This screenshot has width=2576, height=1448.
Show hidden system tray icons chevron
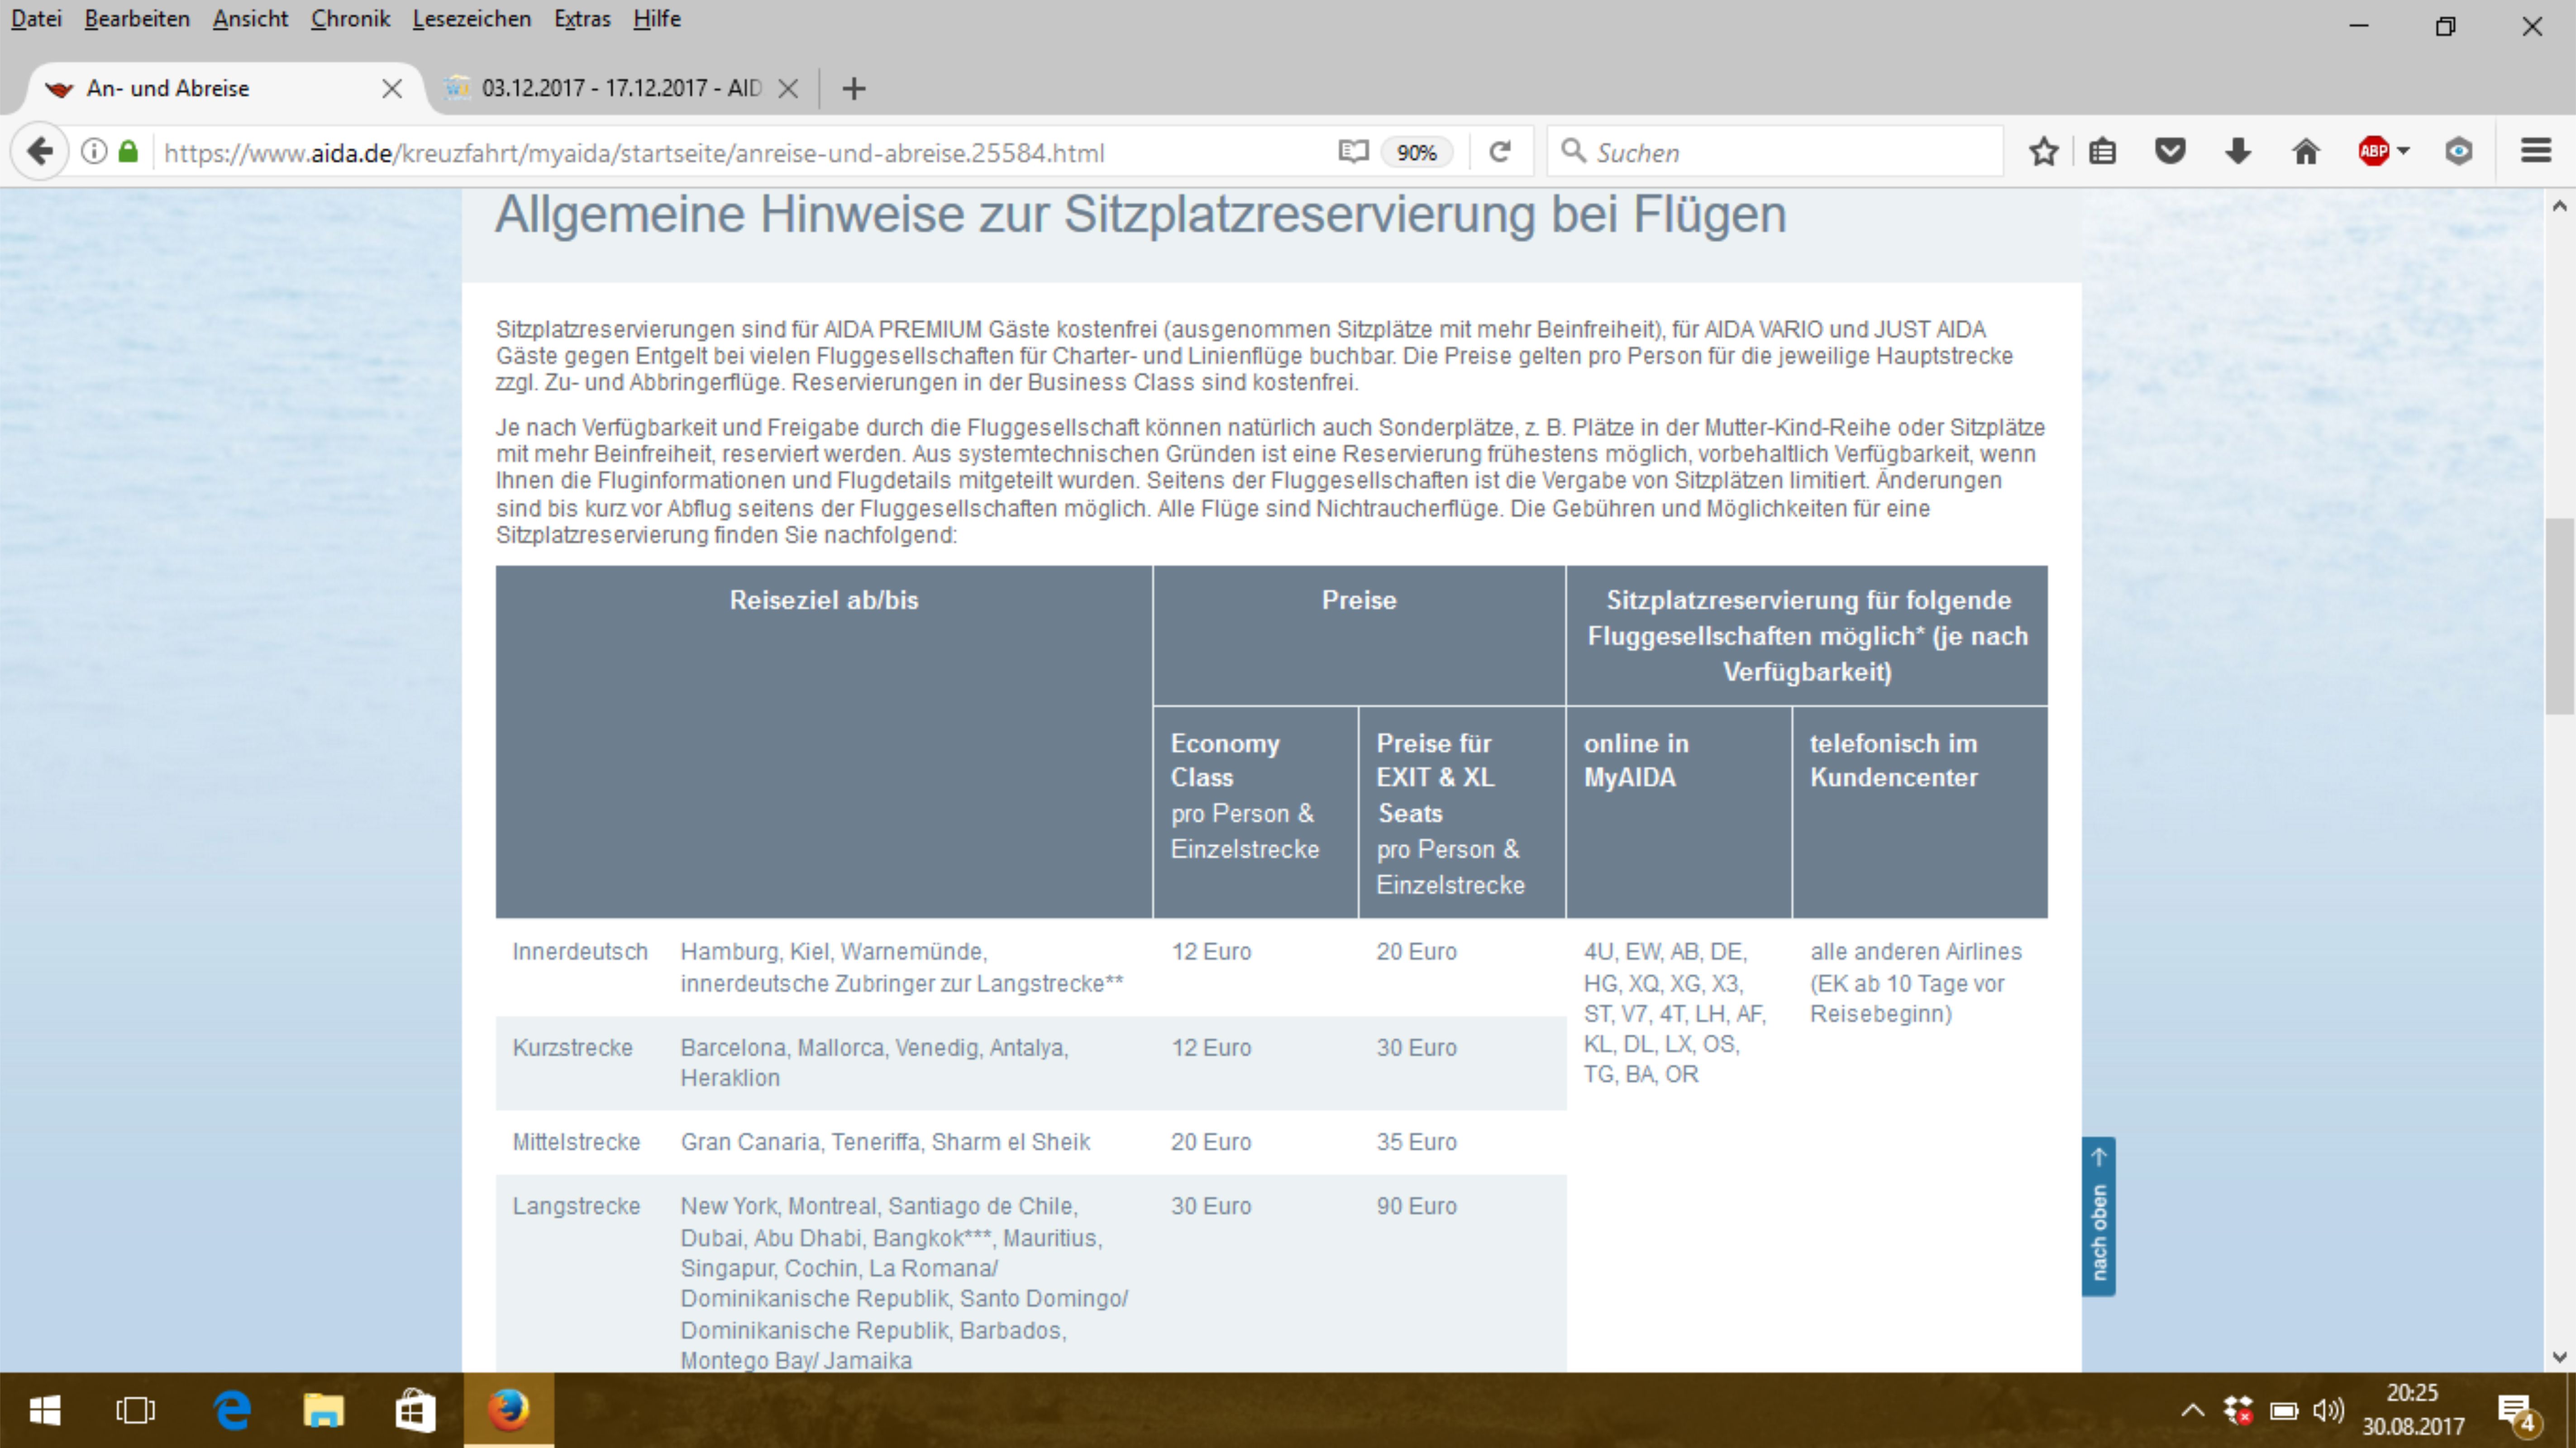point(2192,1411)
